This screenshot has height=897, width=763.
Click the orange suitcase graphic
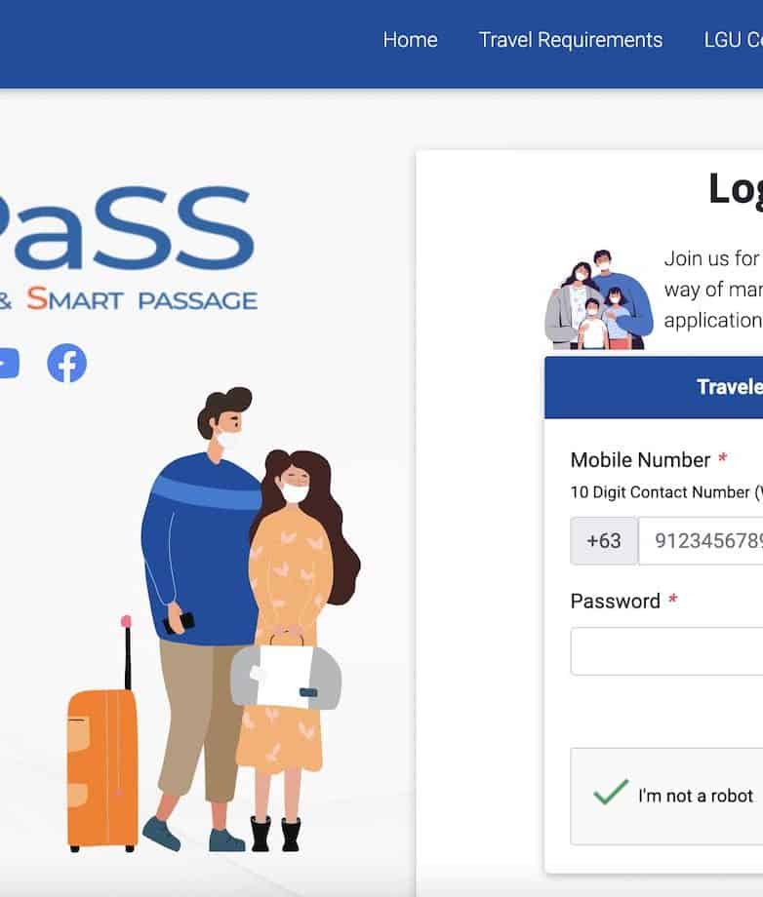(x=103, y=734)
